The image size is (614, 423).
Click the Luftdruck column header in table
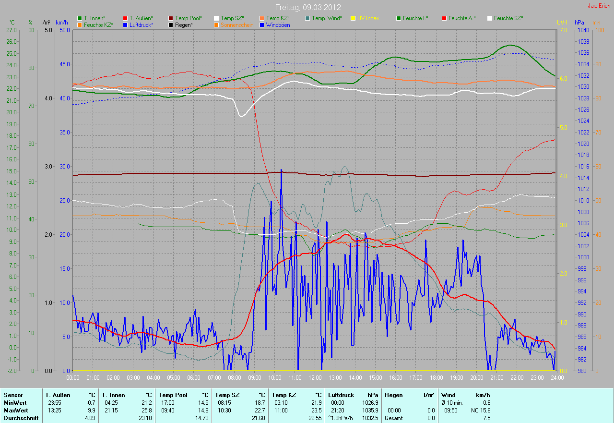click(x=340, y=395)
